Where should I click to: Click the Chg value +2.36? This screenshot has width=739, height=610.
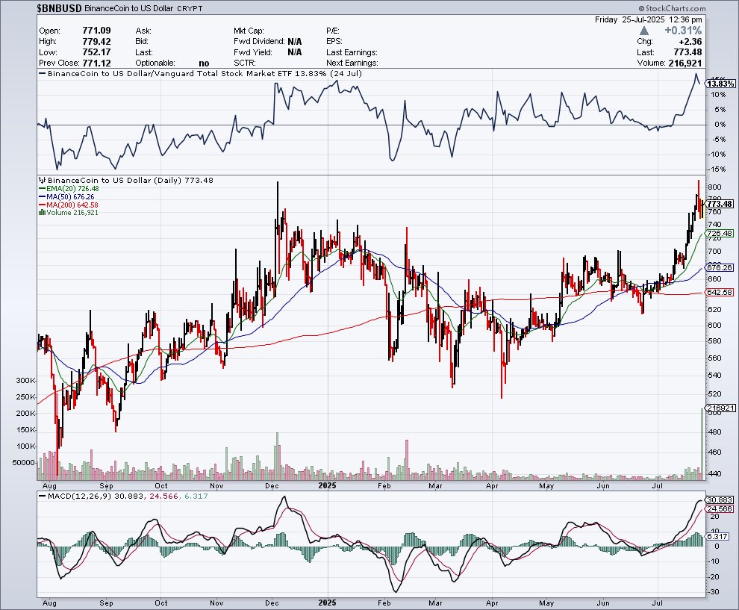[x=690, y=42]
